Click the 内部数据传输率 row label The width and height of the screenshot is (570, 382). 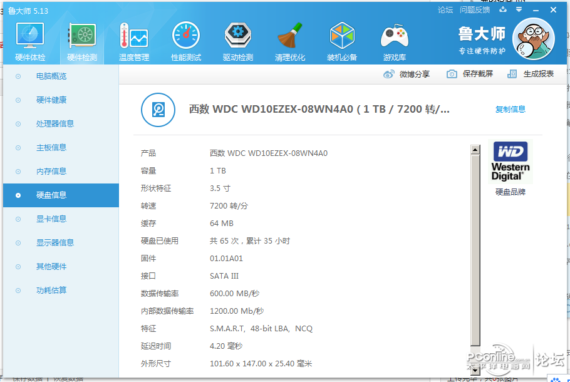(167, 311)
